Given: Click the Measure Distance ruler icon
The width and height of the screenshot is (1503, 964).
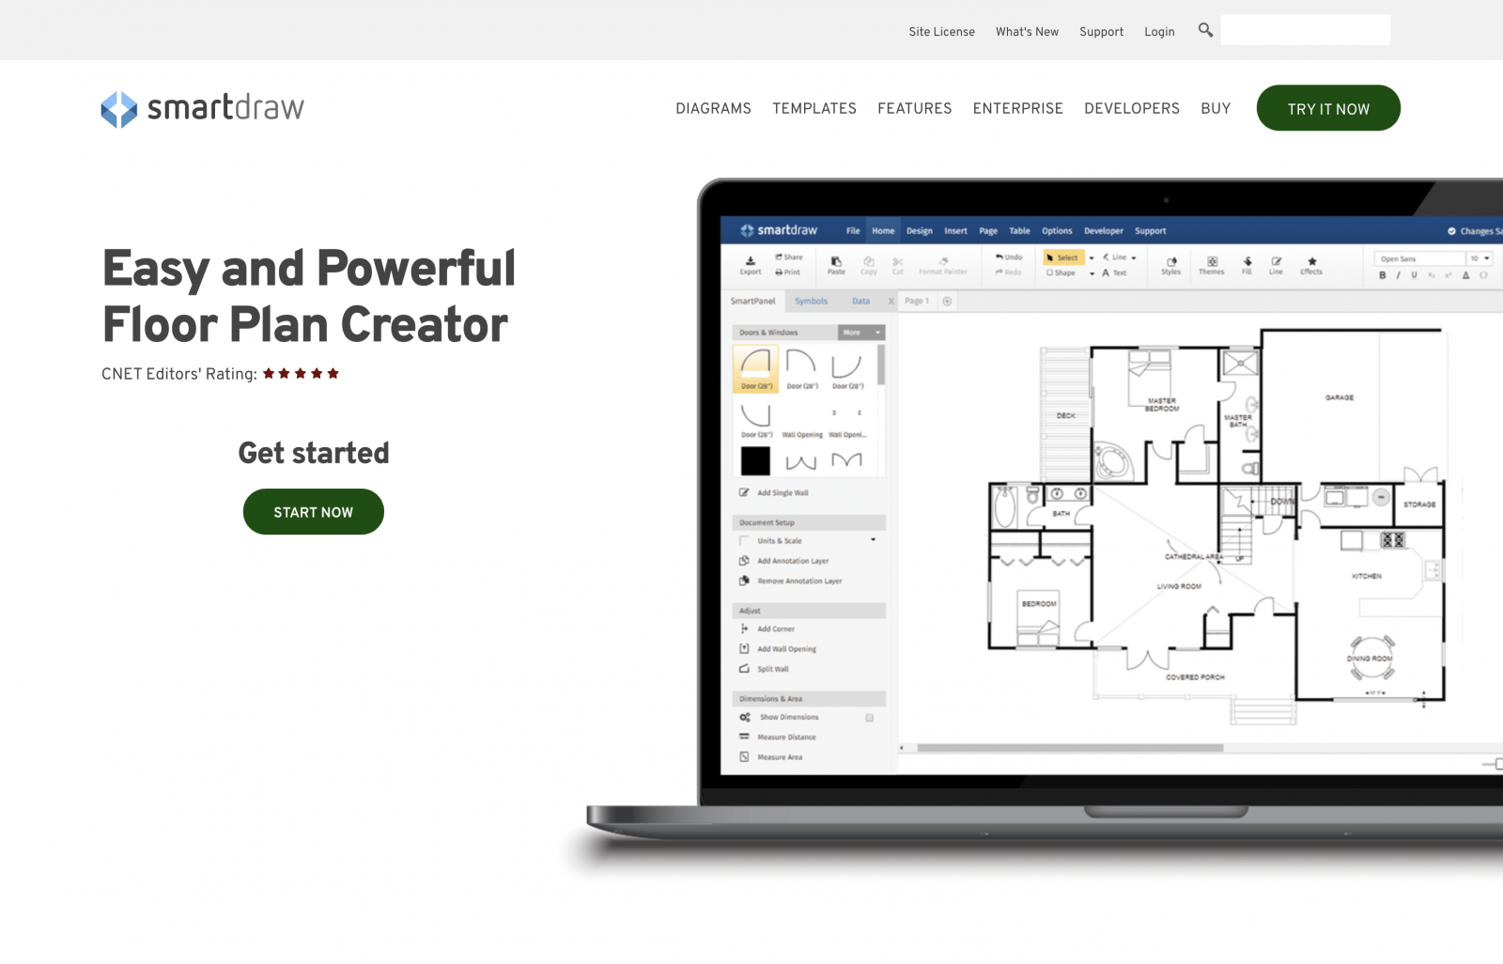Looking at the screenshot, I should (x=744, y=737).
